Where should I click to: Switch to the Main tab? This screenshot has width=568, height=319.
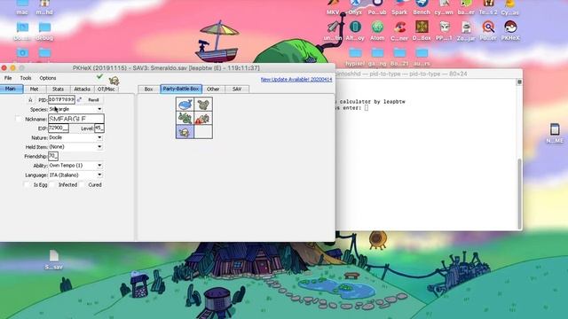pyautogui.click(x=11, y=89)
